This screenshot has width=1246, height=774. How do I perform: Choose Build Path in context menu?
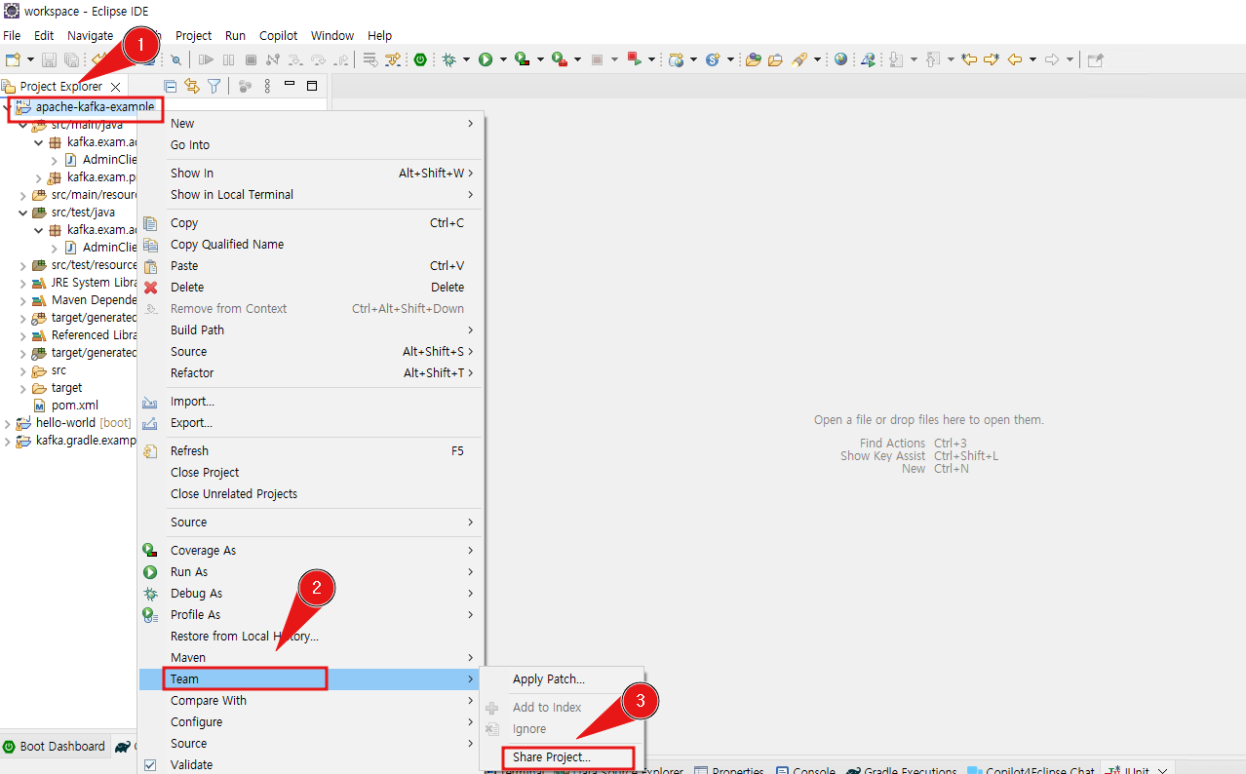[x=310, y=330]
